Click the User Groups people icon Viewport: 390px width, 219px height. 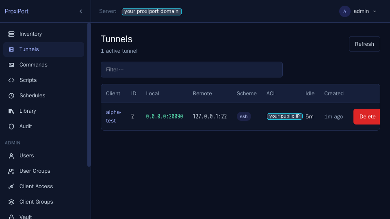point(11,171)
